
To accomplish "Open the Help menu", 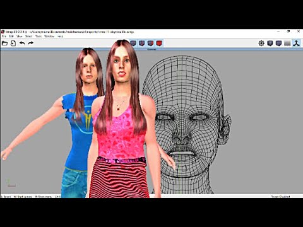I will [60, 37].
